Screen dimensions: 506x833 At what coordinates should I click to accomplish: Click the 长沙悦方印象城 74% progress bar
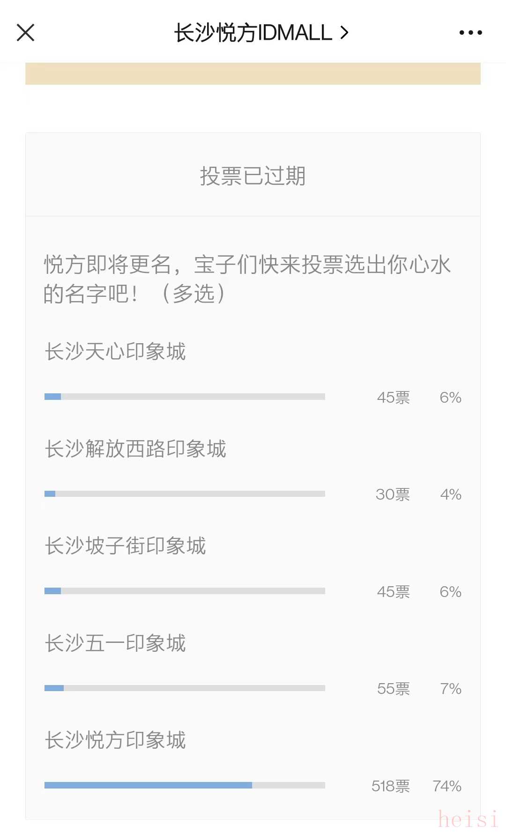pos(185,785)
